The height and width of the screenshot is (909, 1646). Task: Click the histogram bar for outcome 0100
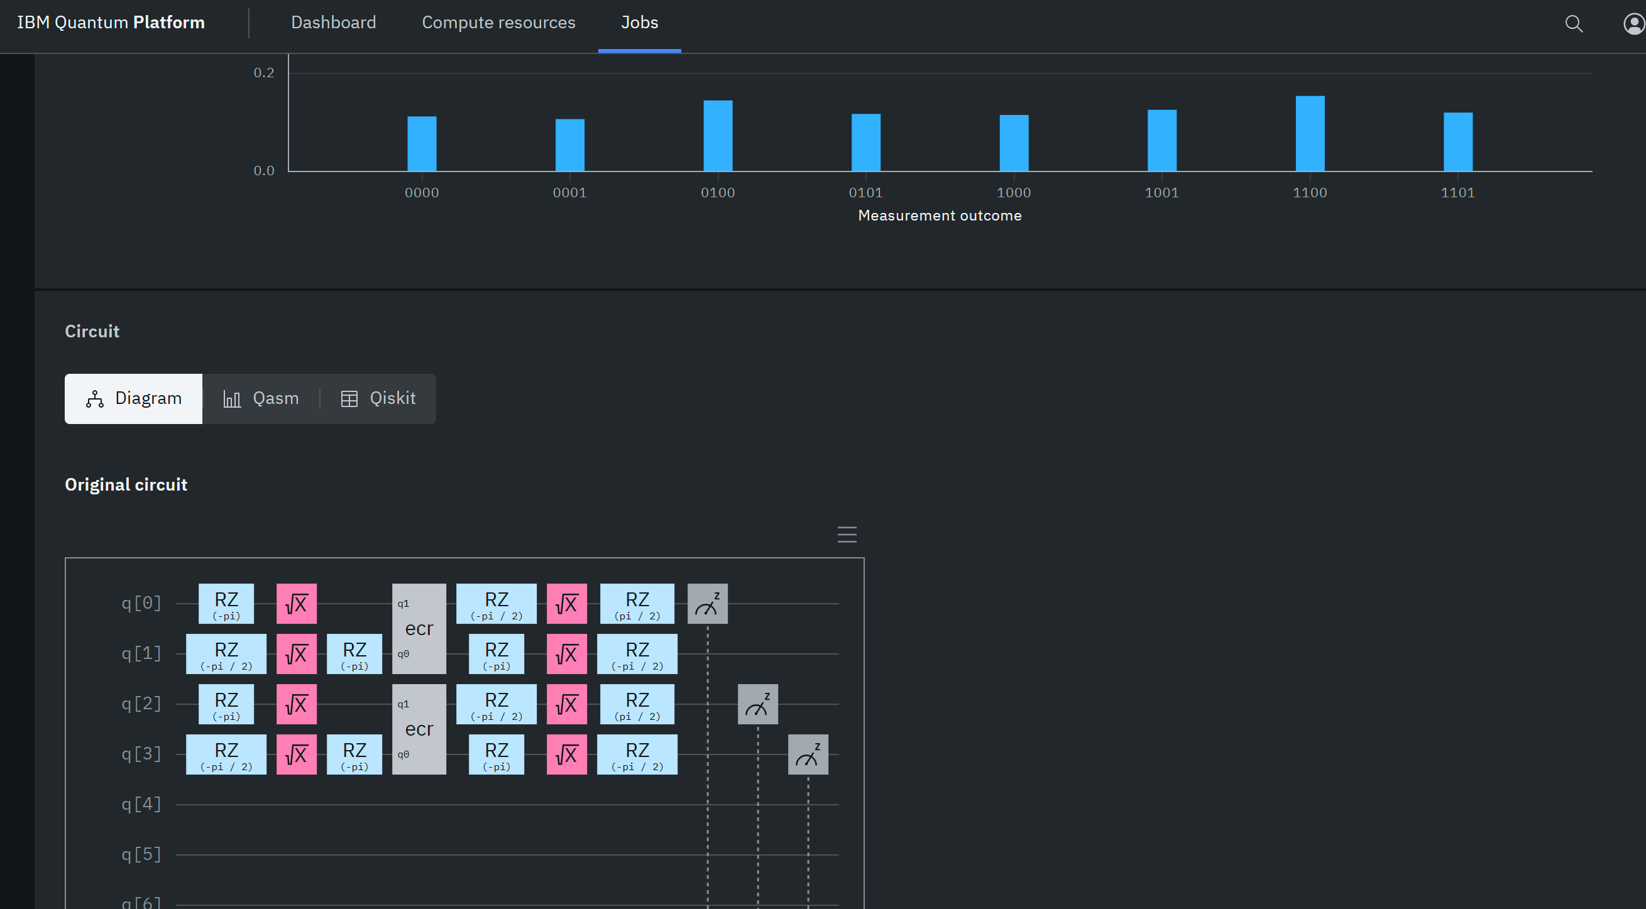718,136
